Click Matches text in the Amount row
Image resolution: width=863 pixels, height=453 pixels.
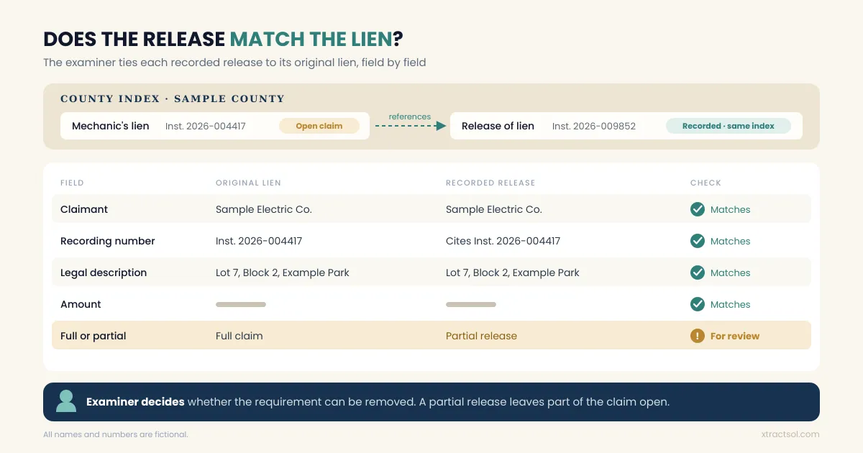click(x=731, y=304)
